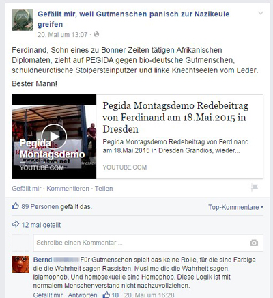Click the thumbs-up icon next to 89 Personen
The image size is (273, 298).
click(15, 206)
